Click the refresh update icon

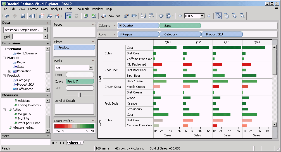coord(76,16)
